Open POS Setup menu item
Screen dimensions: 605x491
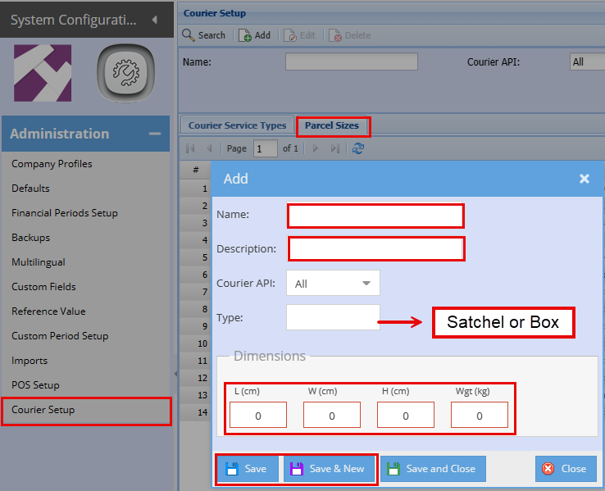tap(35, 385)
